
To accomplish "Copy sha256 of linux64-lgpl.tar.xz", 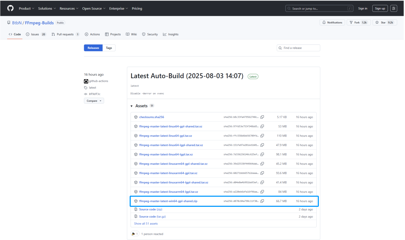I will 262,154.
